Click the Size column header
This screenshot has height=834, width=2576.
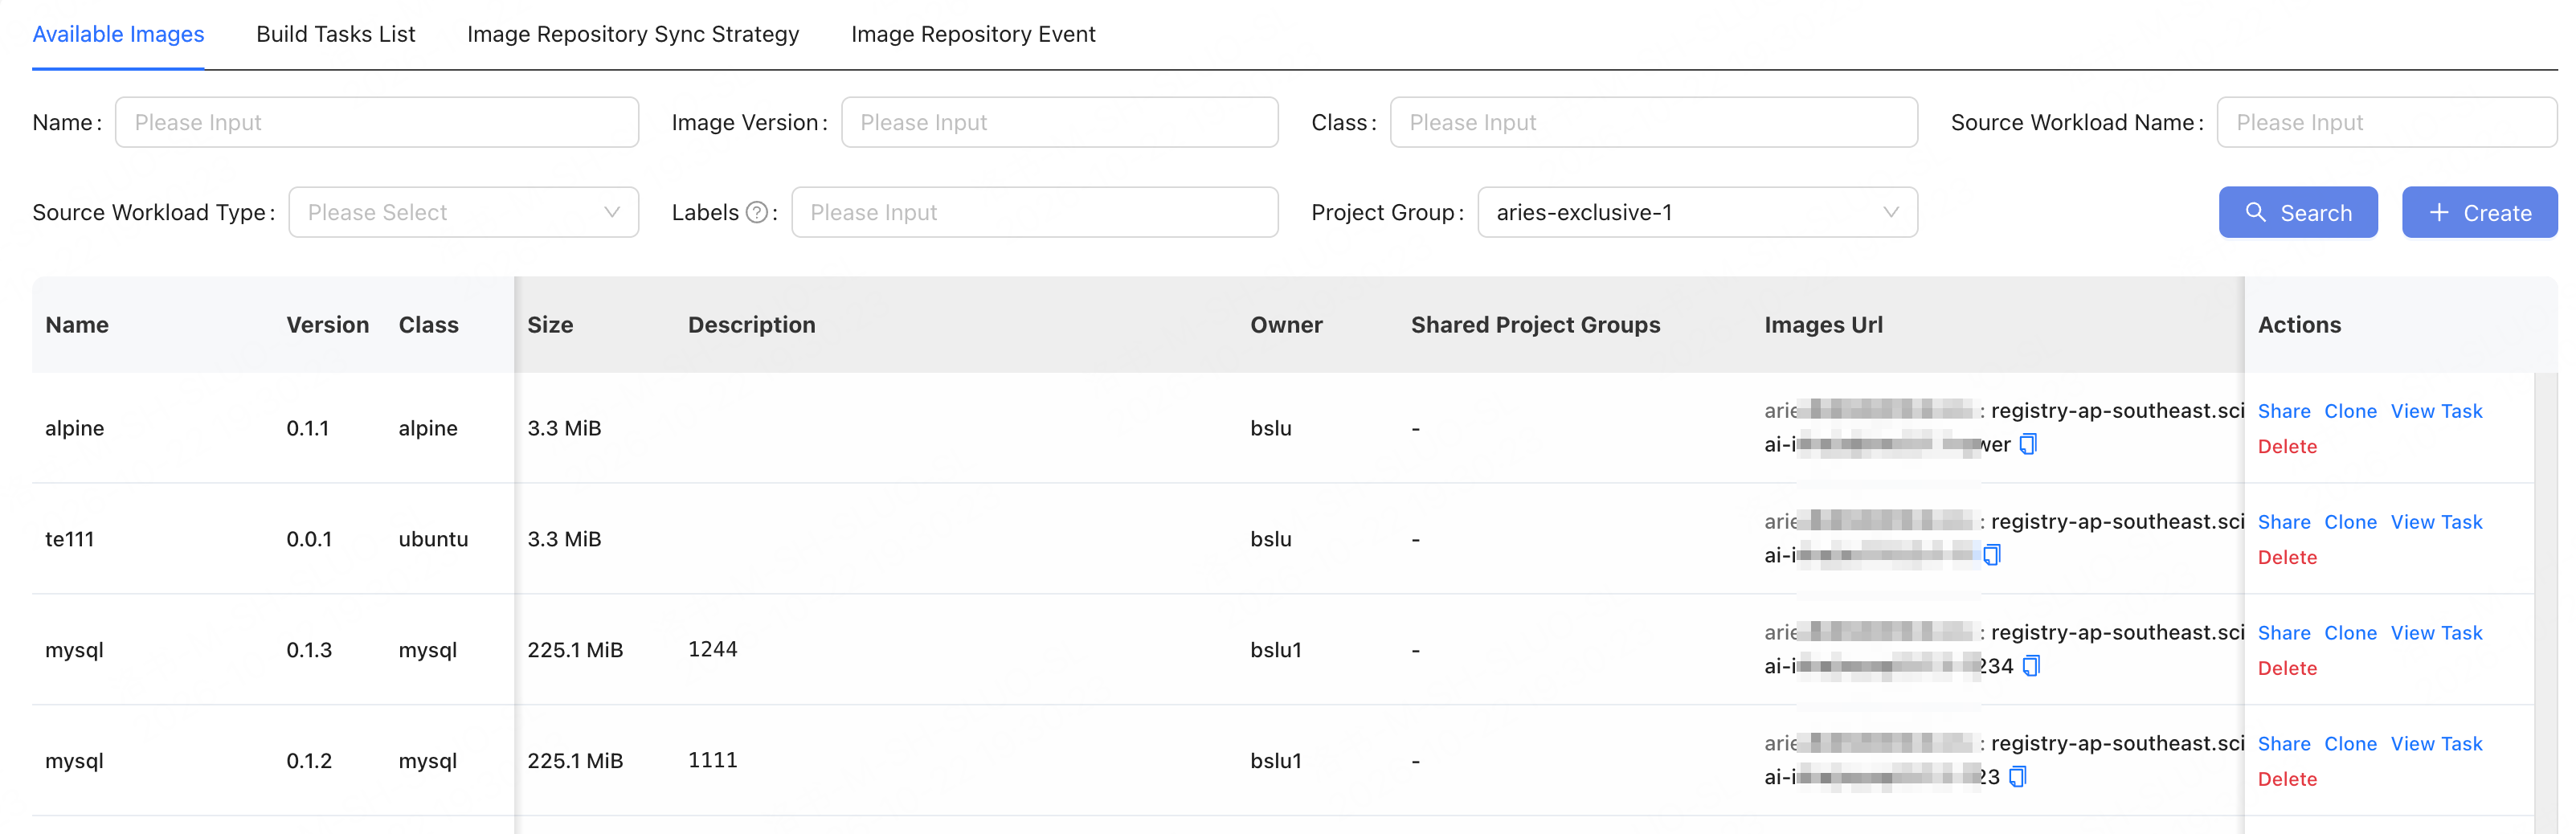point(550,325)
